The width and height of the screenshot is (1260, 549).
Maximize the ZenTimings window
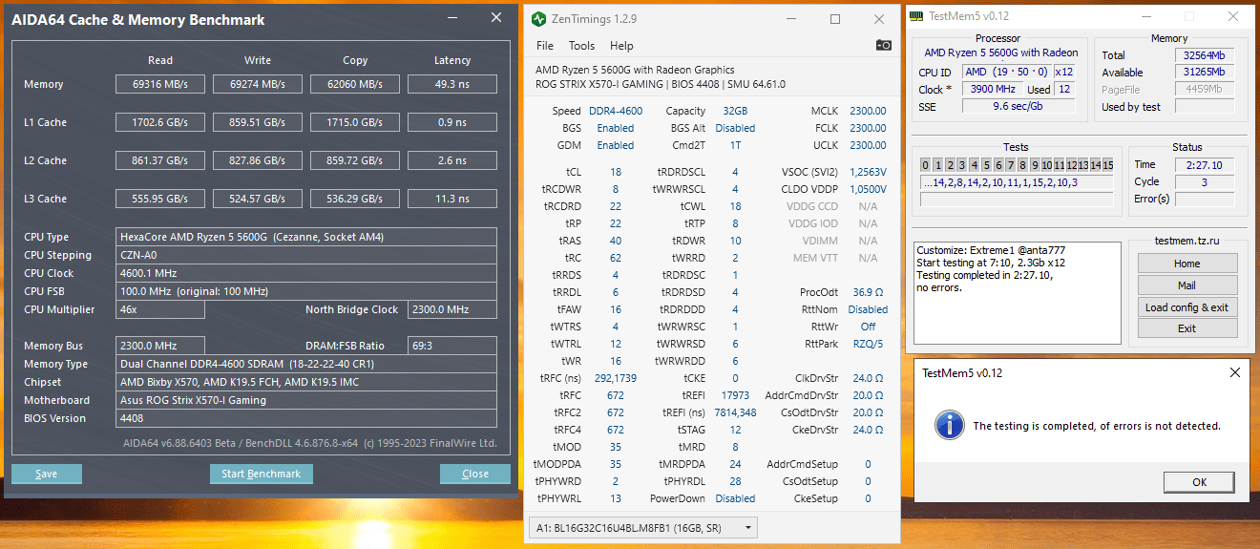point(835,18)
